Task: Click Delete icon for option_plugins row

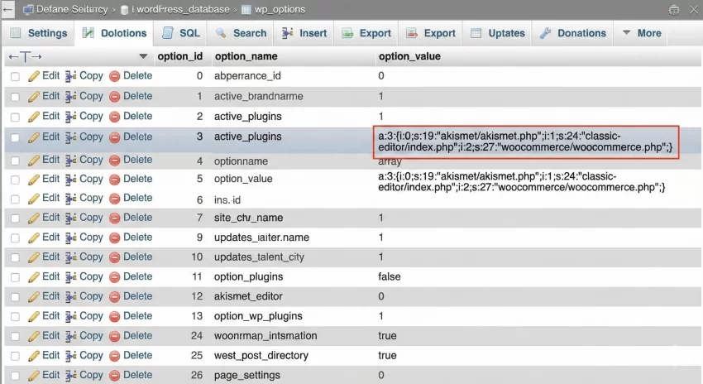Action: point(115,277)
